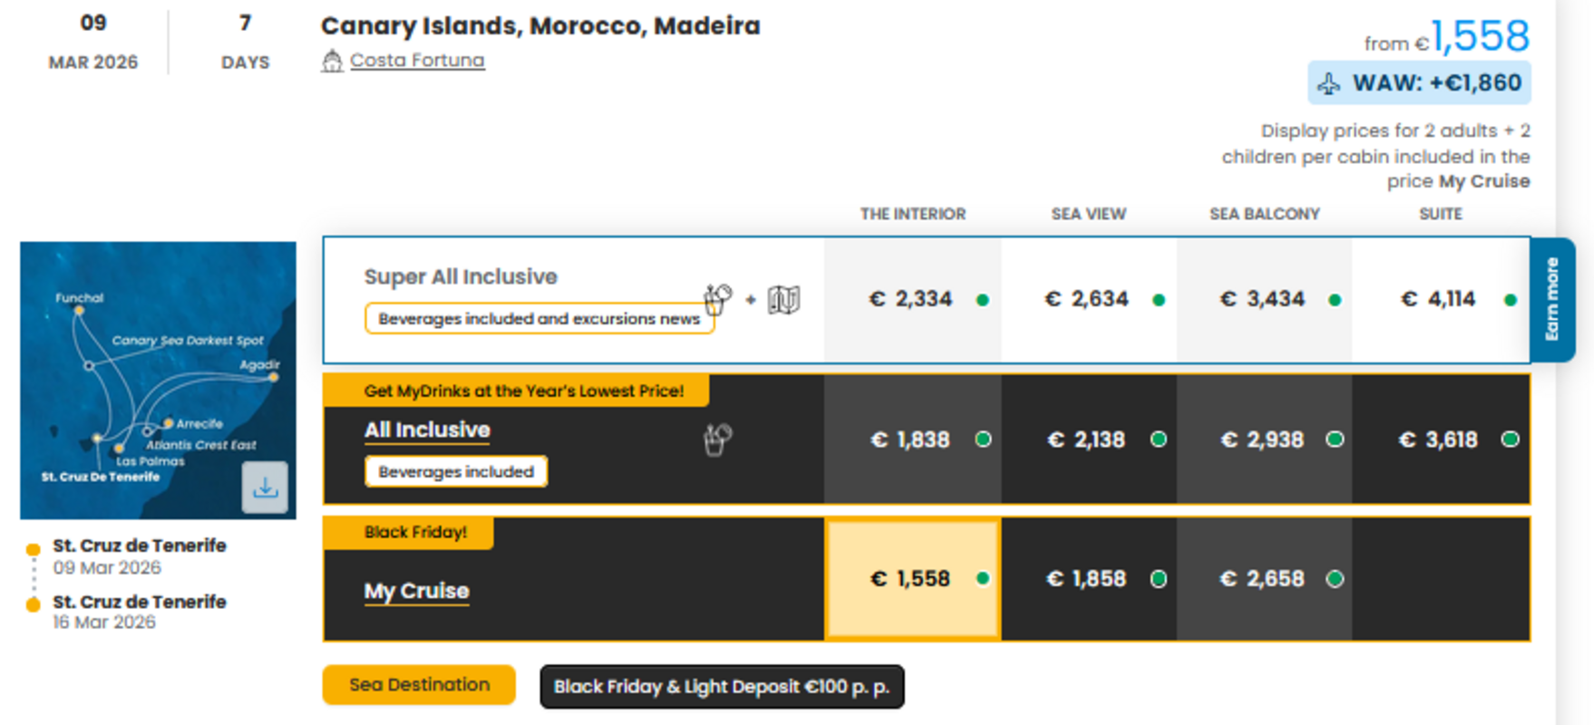Image resolution: width=1594 pixels, height=725 pixels.
Task: Click the airplane icon in WAW badge
Action: (x=1329, y=84)
